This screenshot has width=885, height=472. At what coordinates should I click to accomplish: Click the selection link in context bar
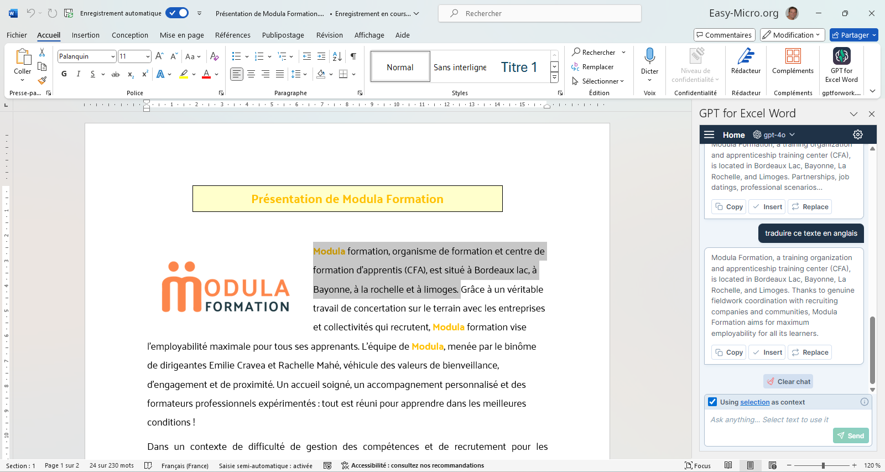pos(755,402)
